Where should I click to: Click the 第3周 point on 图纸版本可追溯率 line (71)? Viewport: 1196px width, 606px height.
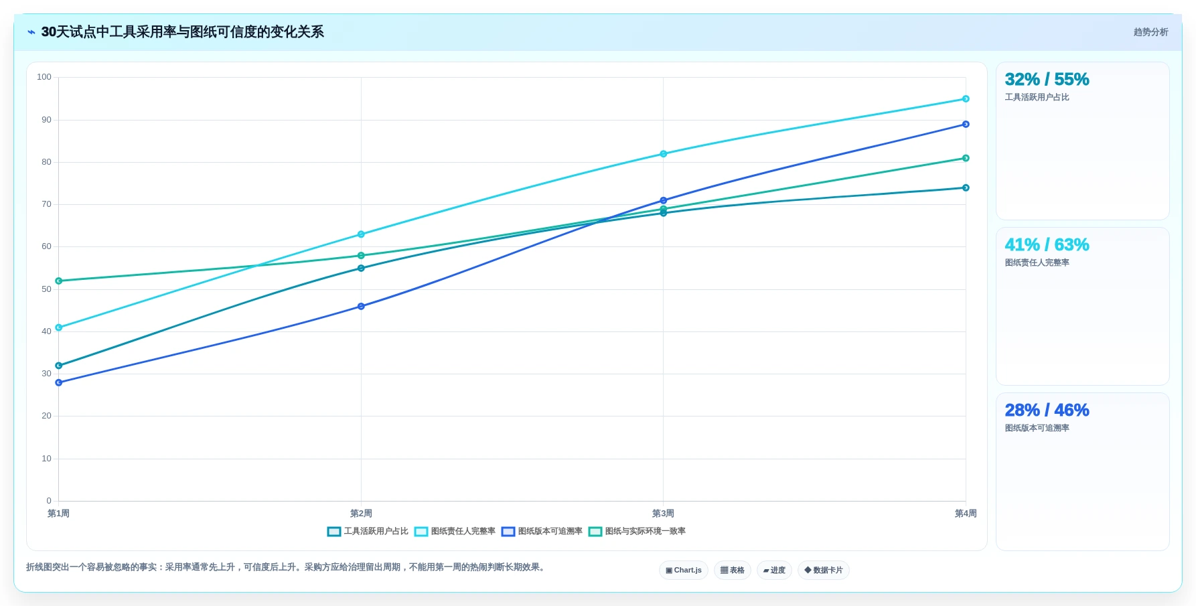[x=664, y=201]
